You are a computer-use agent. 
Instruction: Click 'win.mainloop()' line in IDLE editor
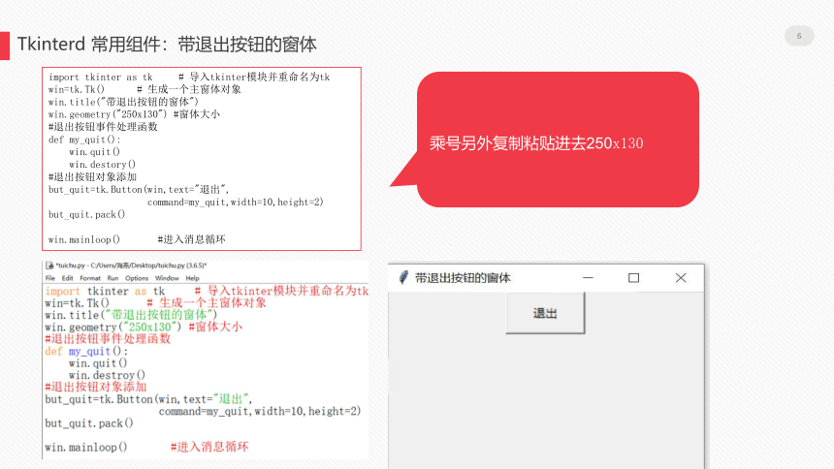[86, 448]
